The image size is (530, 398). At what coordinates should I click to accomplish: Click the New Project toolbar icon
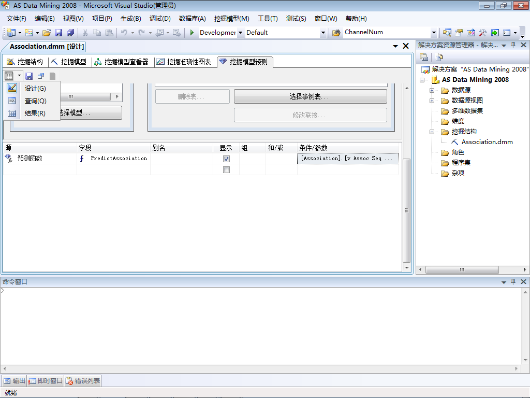pyautogui.click(x=11, y=33)
